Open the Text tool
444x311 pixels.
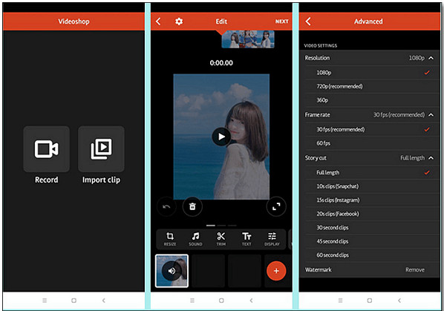(x=247, y=239)
